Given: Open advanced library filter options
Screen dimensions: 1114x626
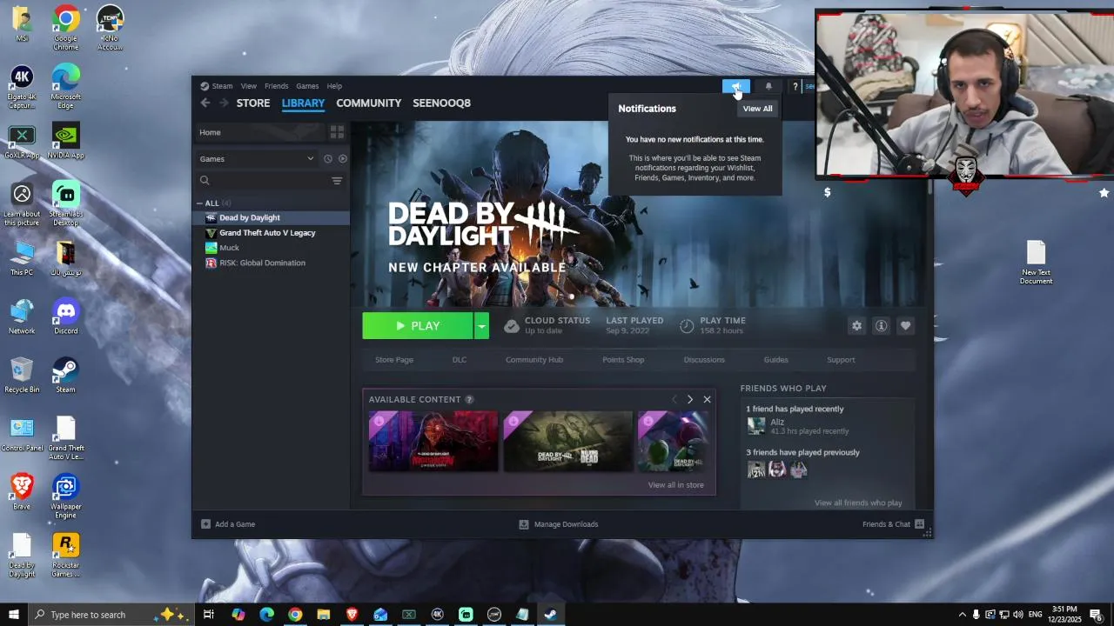Looking at the screenshot, I should [x=337, y=181].
